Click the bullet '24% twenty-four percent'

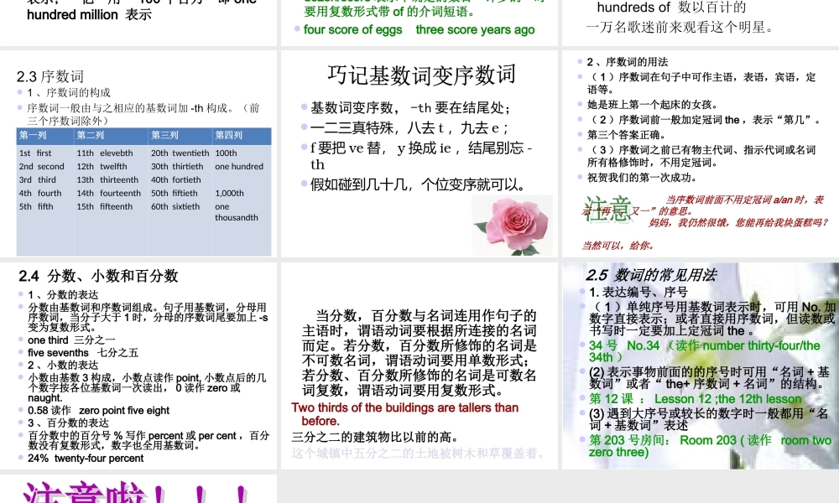point(86,459)
